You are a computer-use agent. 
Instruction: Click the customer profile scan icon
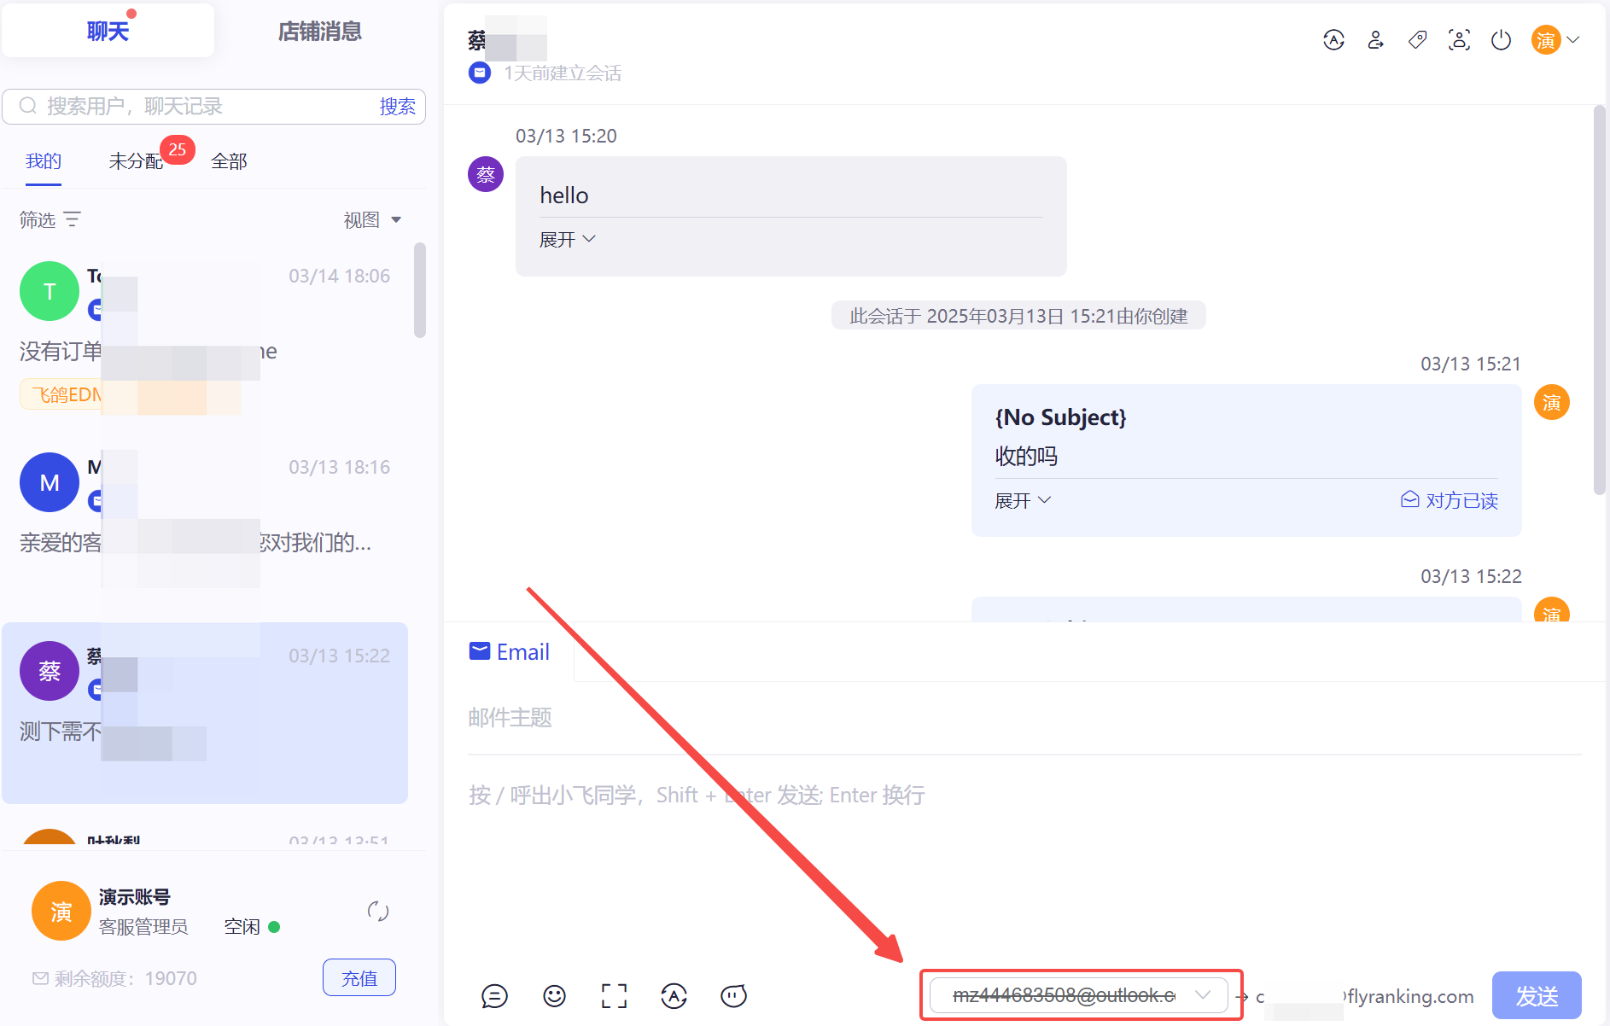pos(1459,40)
